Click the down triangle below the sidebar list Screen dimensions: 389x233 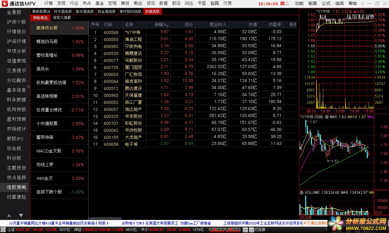pyautogui.click(x=21, y=215)
